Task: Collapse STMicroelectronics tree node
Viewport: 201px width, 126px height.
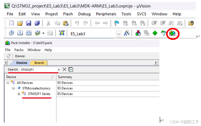Action: point(13,88)
